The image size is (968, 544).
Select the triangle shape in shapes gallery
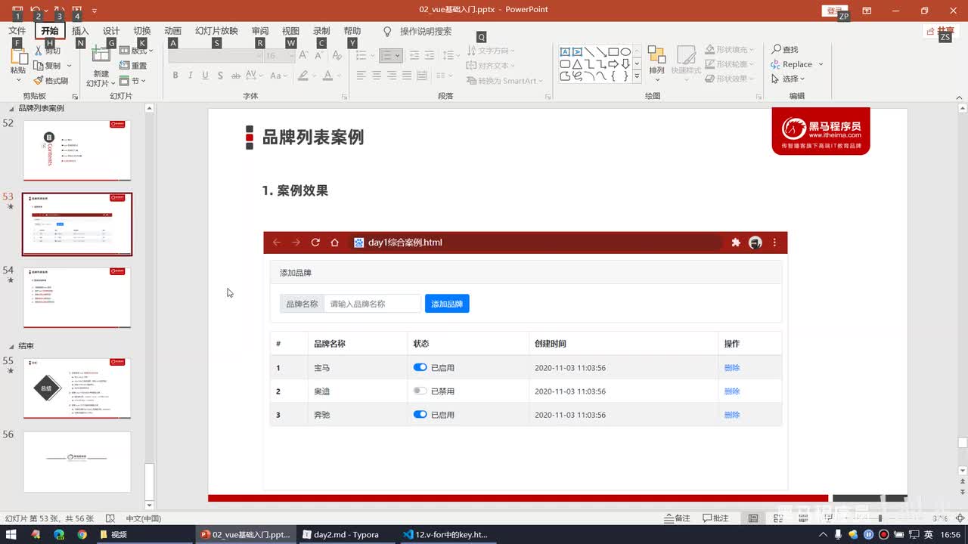(x=577, y=64)
